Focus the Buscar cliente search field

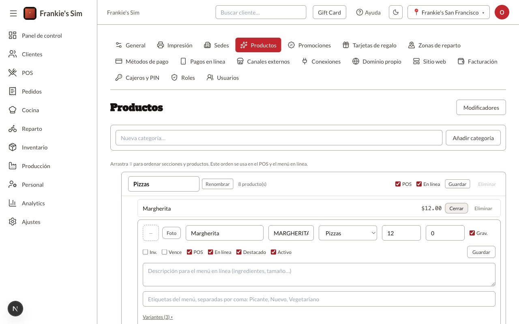tap(261, 12)
